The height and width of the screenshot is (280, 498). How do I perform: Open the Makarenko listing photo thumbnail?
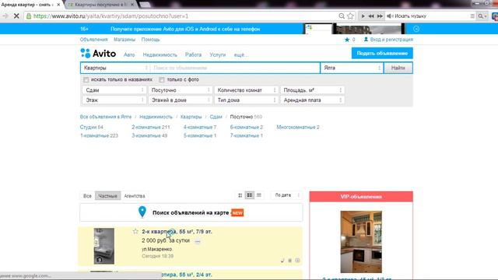pos(103,246)
